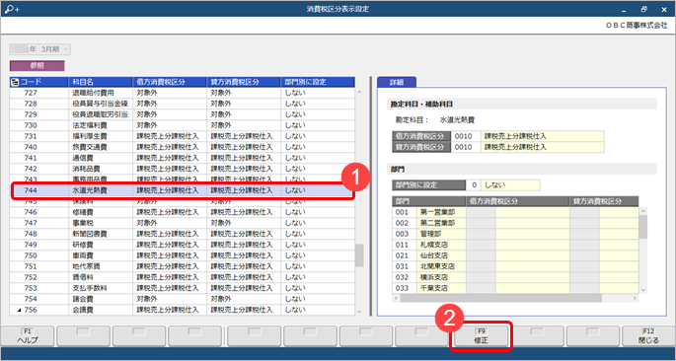Image resolution: width=676 pixels, height=361 pixels.
Task: Select department 033 千葉支店
Action: [x=515, y=288]
